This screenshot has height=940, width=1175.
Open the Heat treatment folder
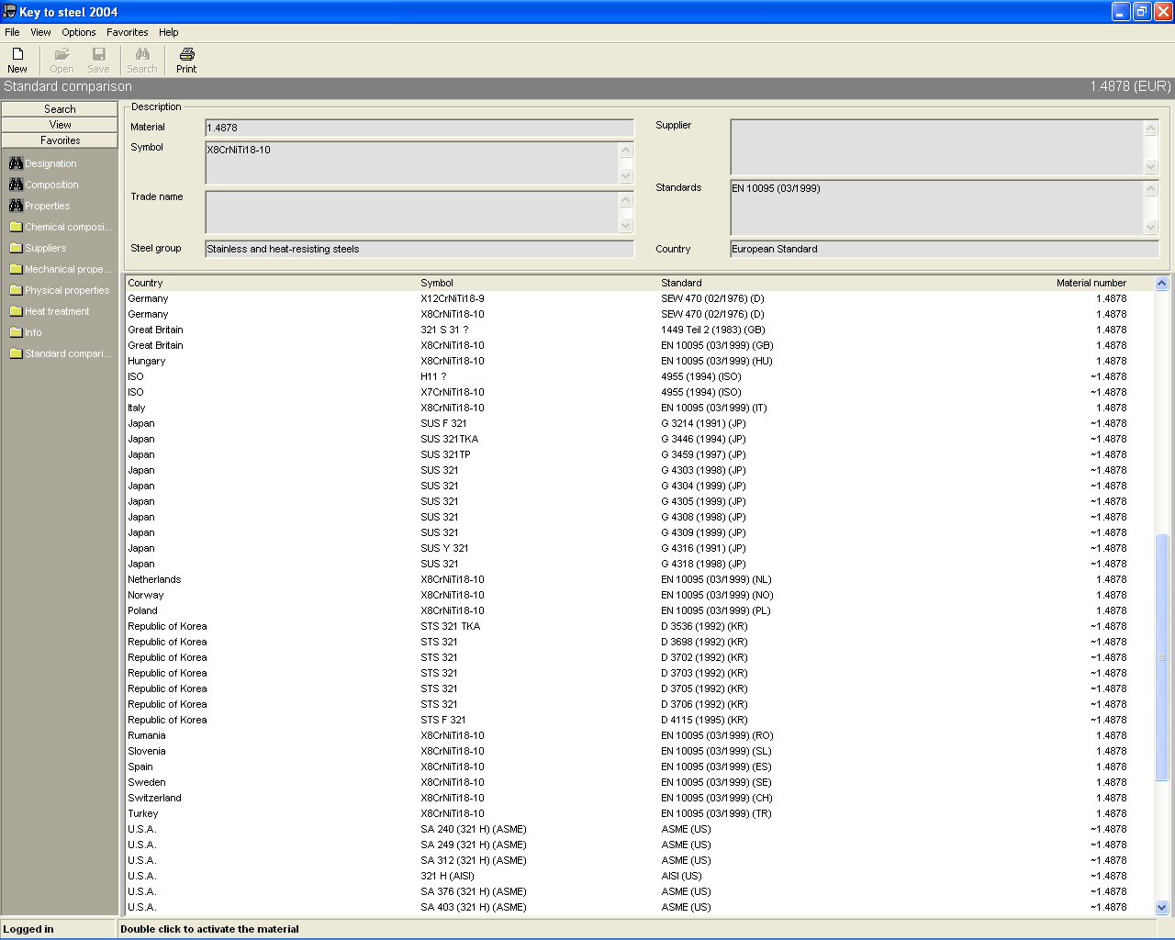(x=50, y=311)
